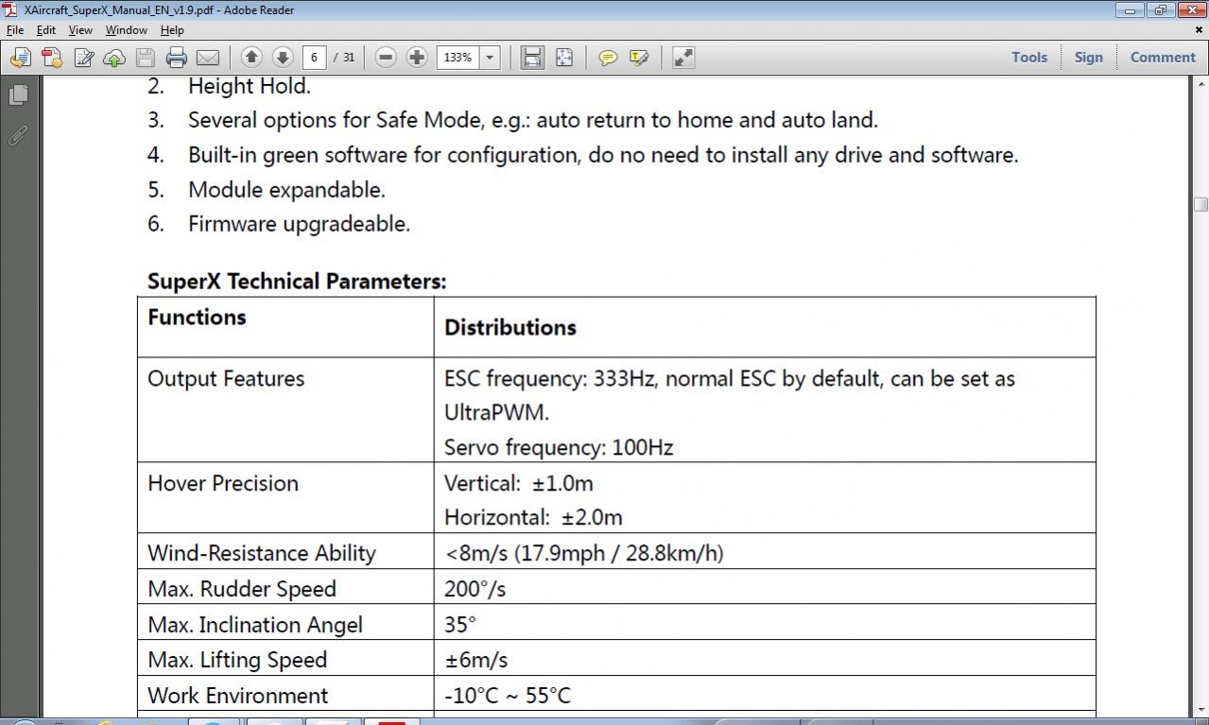The height and width of the screenshot is (725, 1209).
Task: Click the 'Height Hold.' list item
Action: tap(250, 86)
